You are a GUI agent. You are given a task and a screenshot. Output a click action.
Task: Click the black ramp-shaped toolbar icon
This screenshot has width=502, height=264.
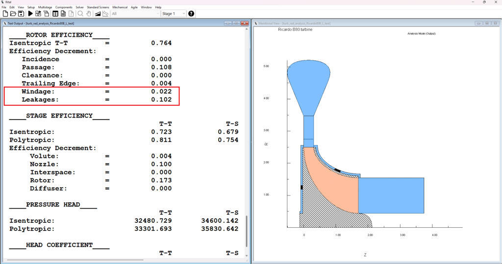tap(98, 14)
